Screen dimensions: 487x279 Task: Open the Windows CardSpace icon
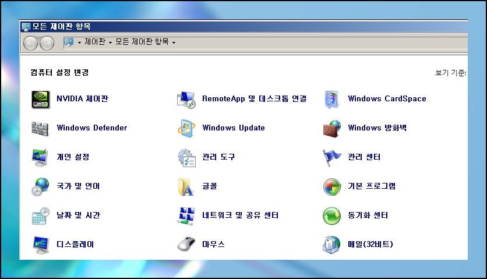[x=331, y=100]
